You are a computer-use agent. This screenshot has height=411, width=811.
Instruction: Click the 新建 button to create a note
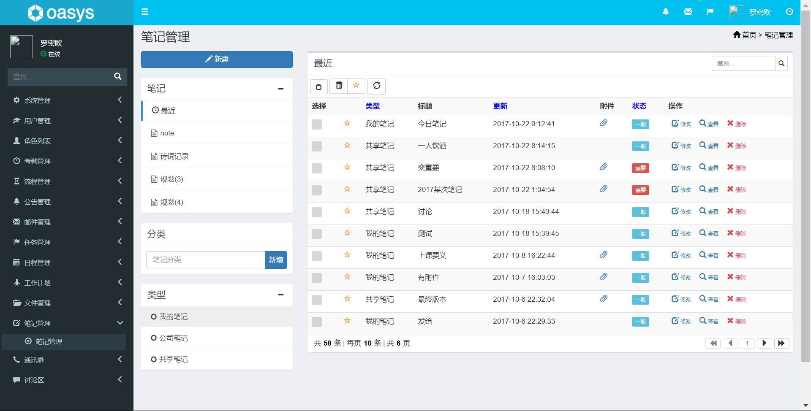tap(217, 59)
